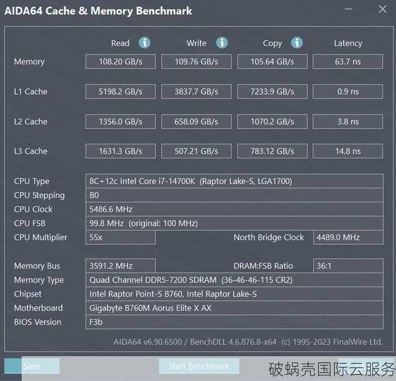This screenshot has width=396, height=381.
Task: Click the Memory Bus value 3591.2 MHz
Action: 121,266
